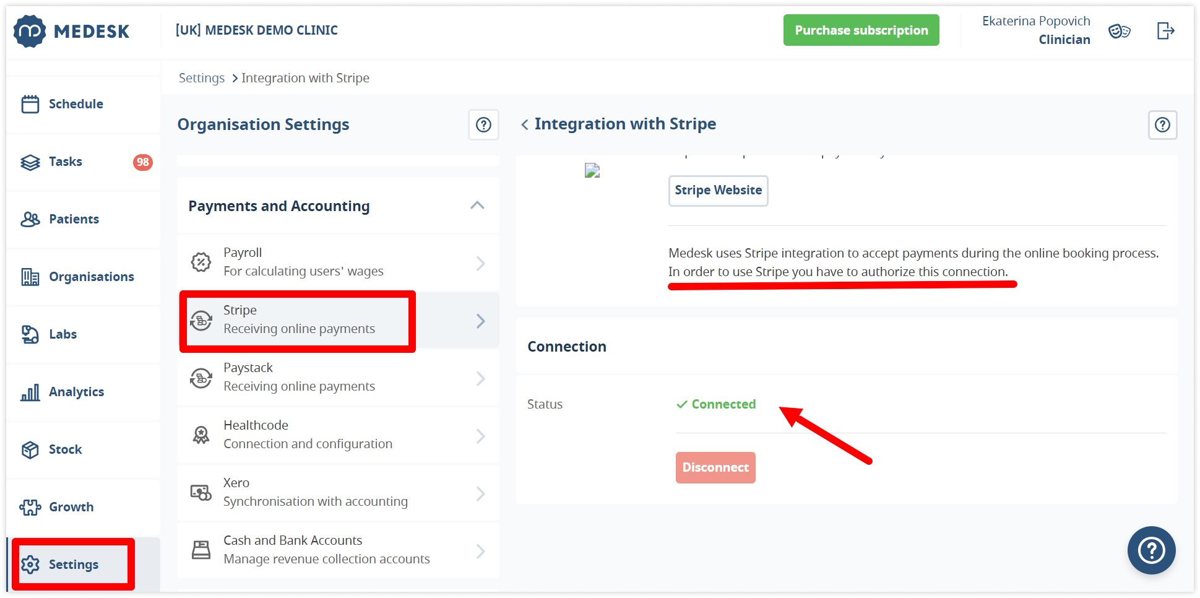Open the Stock menu item
1200x598 pixels.
tap(84, 449)
